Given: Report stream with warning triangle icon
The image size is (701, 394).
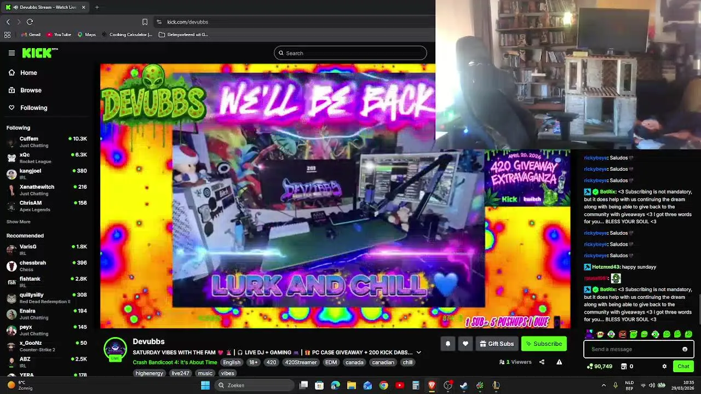Looking at the screenshot, I should coord(559,362).
